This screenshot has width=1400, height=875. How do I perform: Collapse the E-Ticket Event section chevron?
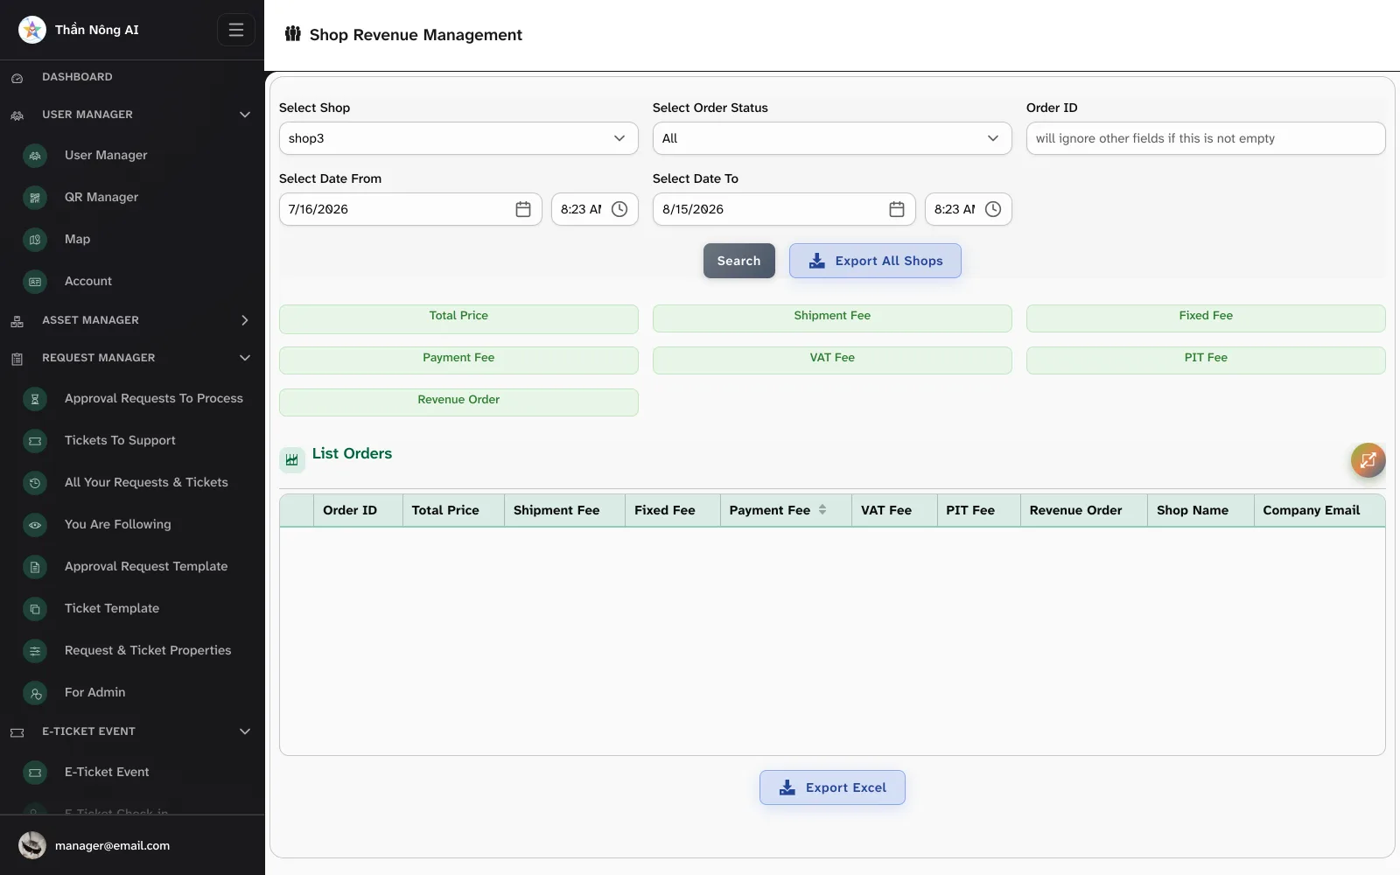click(245, 731)
